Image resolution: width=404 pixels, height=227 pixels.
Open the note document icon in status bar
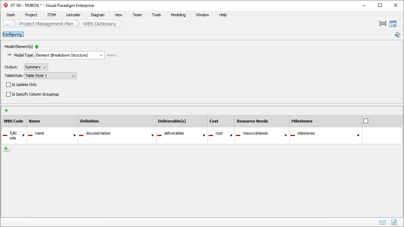394,222
